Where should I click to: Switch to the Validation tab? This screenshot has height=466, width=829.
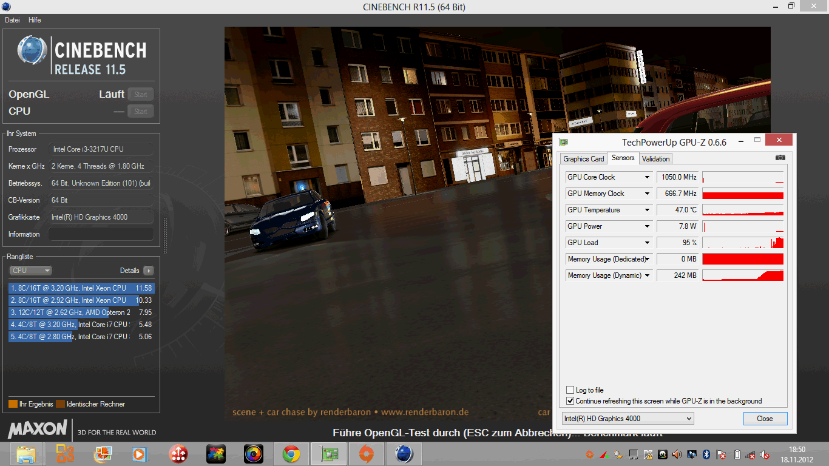655,159
